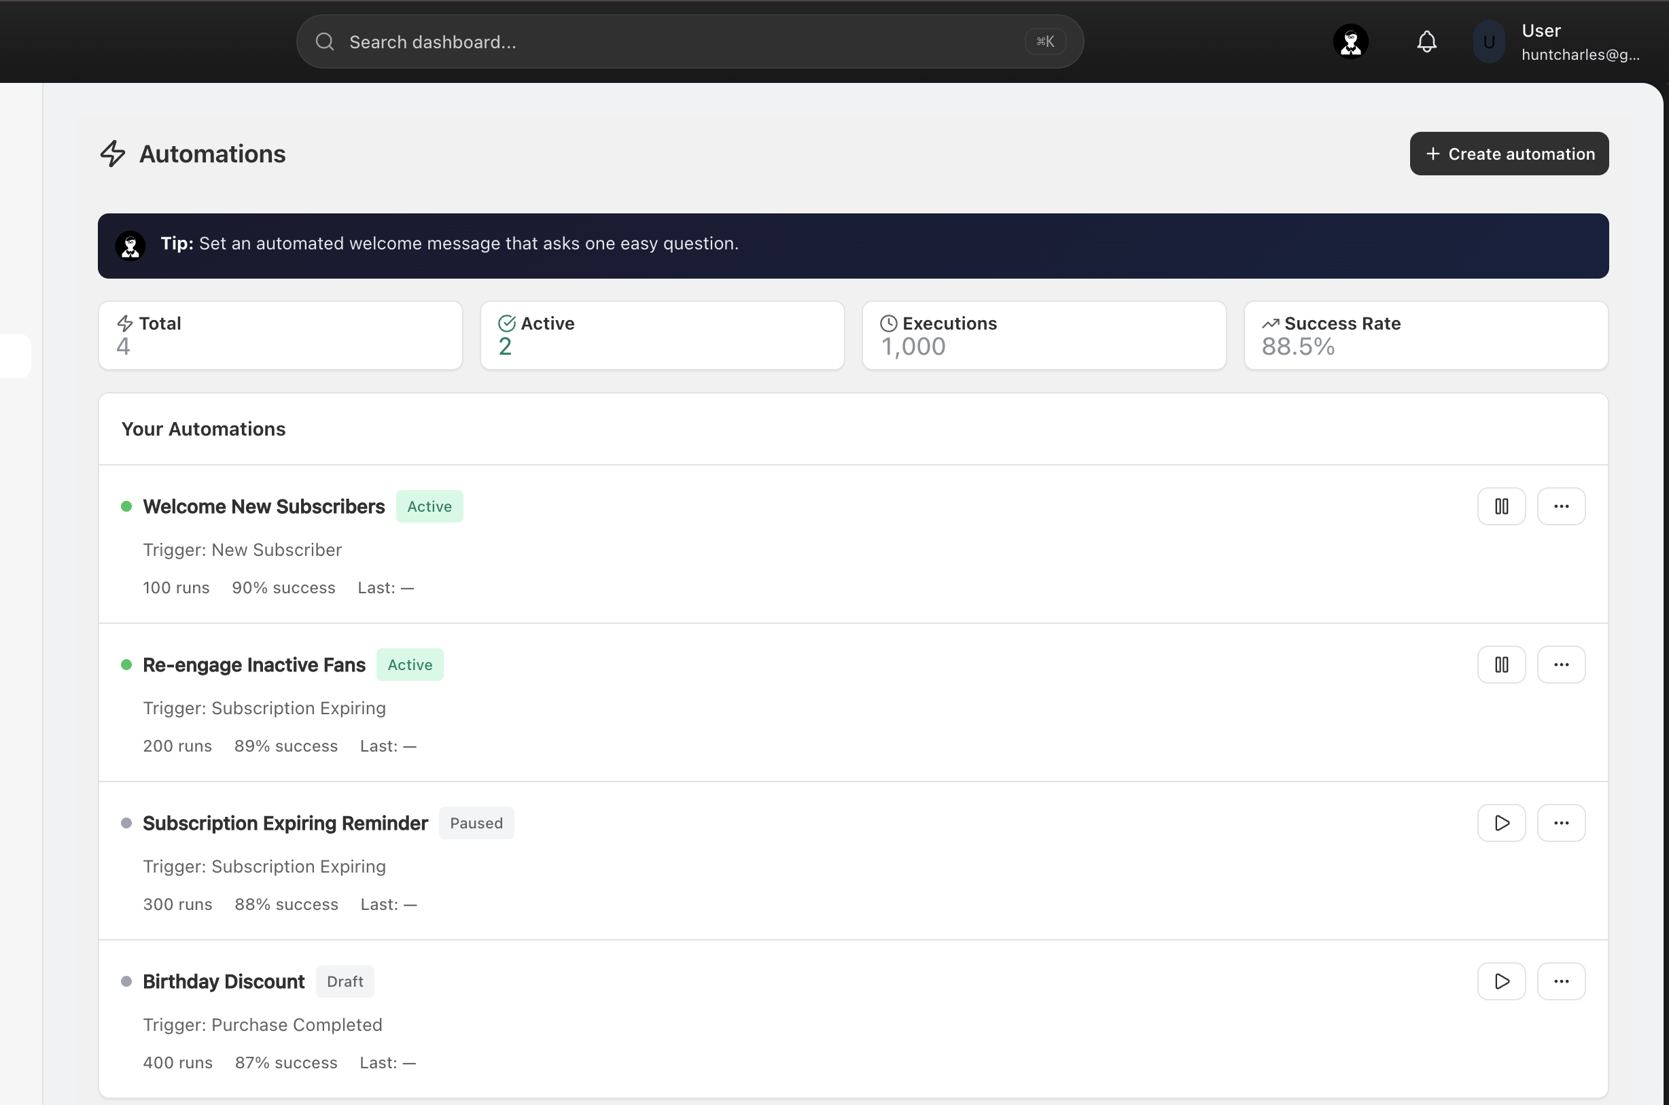
Task: Click the assistant avatar icon in header
Action: [1350, 41]
